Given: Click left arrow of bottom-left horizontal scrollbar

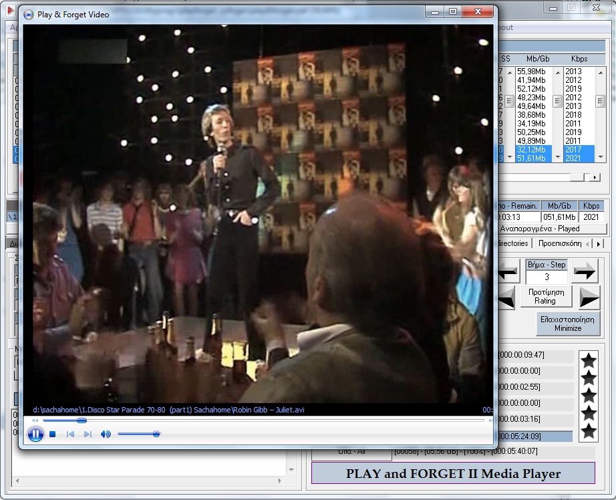Looking at the screenshot, I should [x=17, y=481].
